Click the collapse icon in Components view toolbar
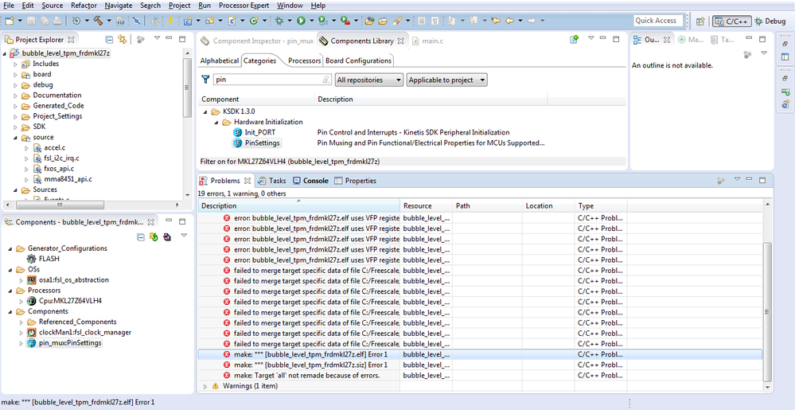795x410 pixels. [141, 237]
